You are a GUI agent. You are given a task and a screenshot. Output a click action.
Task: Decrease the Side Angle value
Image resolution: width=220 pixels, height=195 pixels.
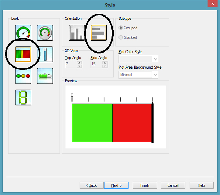105,66
